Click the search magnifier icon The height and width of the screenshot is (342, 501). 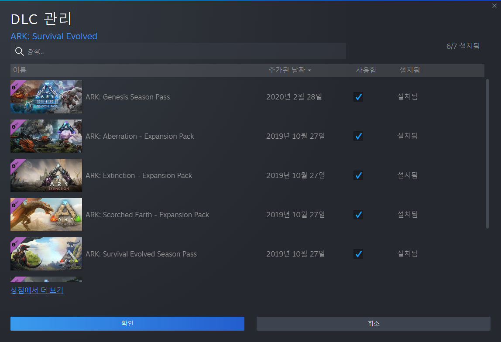[x=20, y=51]
